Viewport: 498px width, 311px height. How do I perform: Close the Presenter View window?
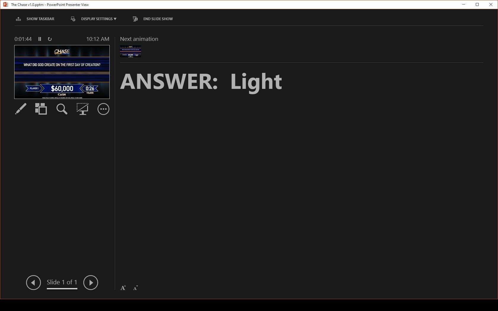(x=491, y=5)
